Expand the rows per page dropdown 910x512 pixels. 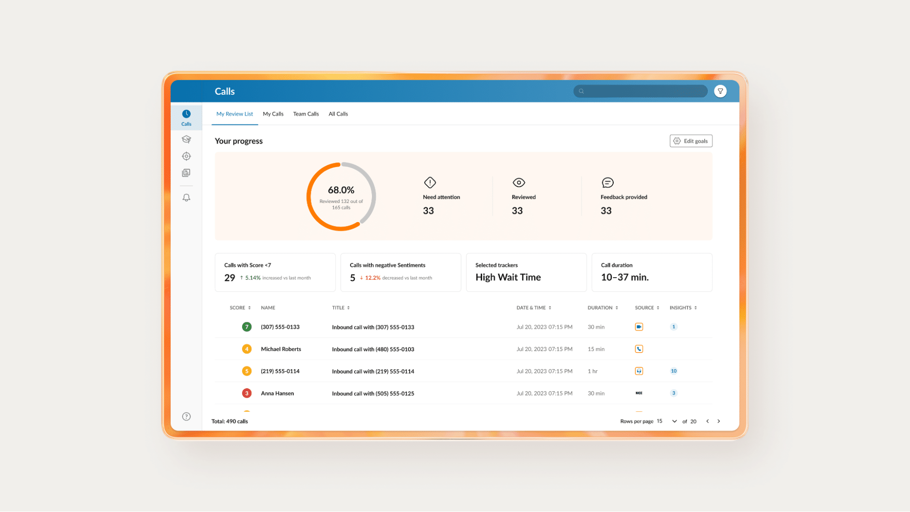pos(674,421)
